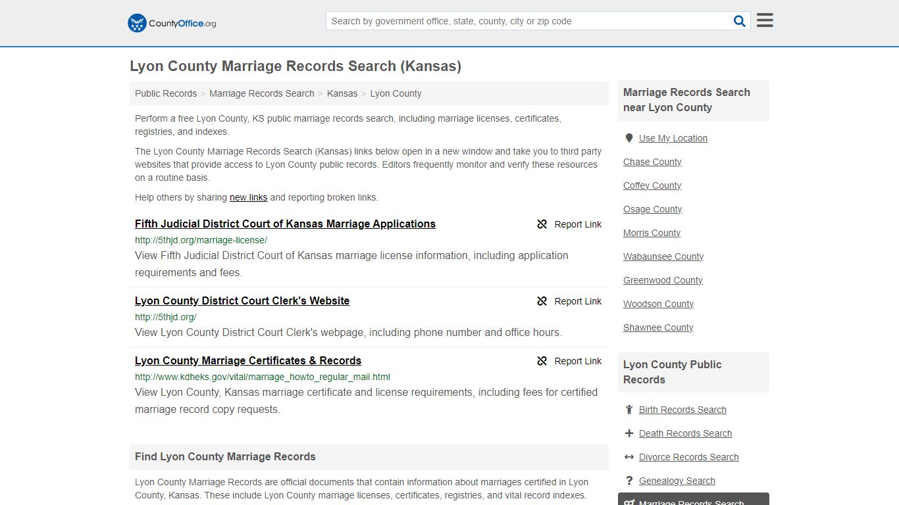
Task: Report Link for Fifth Judicial District Court
Action: click(569, 224)
